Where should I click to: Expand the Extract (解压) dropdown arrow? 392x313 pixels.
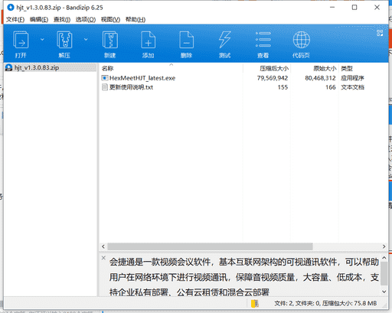tap(86, 40)
